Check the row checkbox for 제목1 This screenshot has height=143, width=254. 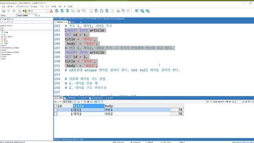tap(56, 110)
